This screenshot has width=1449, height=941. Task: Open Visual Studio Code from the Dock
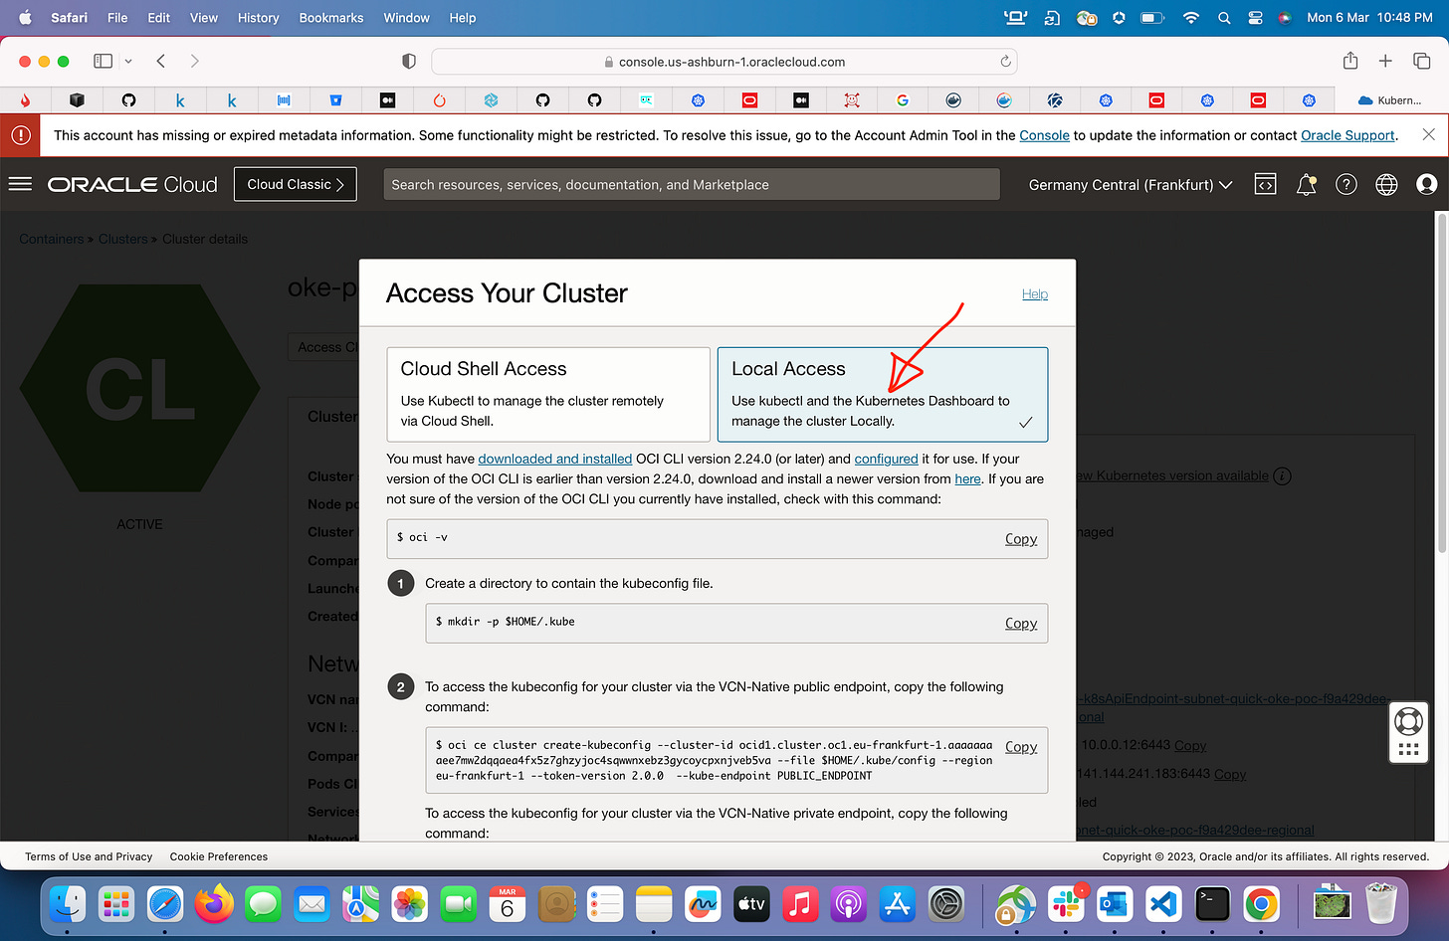point(1163,904)
